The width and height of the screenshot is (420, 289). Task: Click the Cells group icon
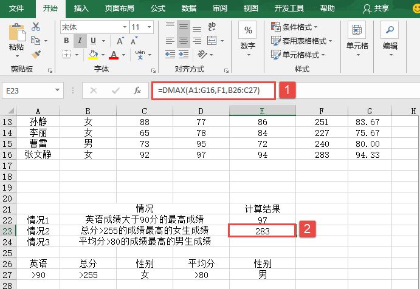point(357,30)
